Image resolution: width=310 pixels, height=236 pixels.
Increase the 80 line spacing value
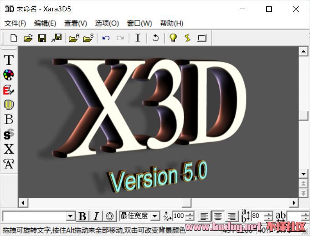click(268, 214)
